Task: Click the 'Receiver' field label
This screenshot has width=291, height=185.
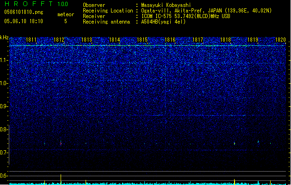Action: pos(94,16)
